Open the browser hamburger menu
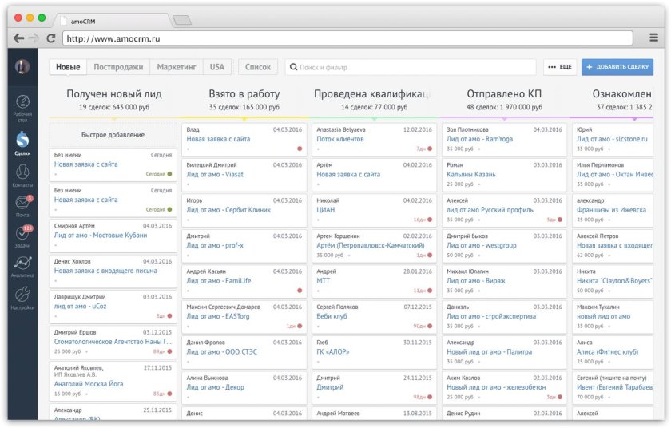 653,38
